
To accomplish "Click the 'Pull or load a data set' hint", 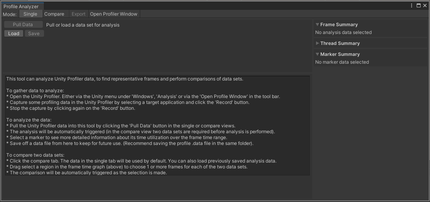I will tap(83, 25).
